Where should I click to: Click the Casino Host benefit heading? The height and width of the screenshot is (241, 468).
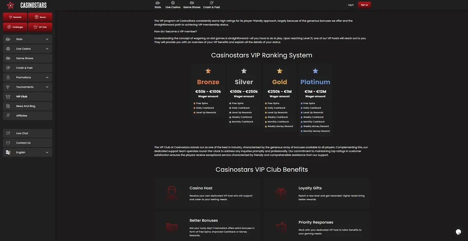pyautogui.click(x=201, y=188)
